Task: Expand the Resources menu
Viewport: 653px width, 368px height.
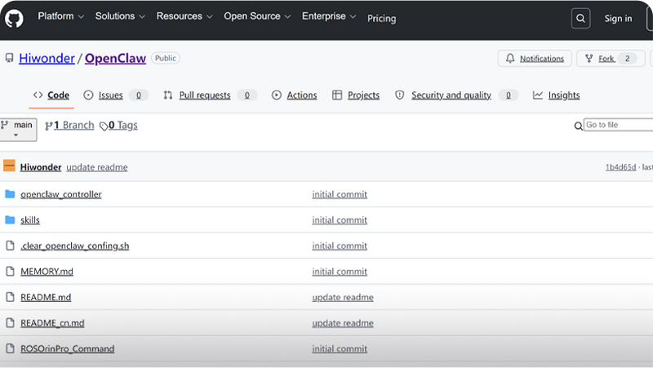Action: pos(184,16)
